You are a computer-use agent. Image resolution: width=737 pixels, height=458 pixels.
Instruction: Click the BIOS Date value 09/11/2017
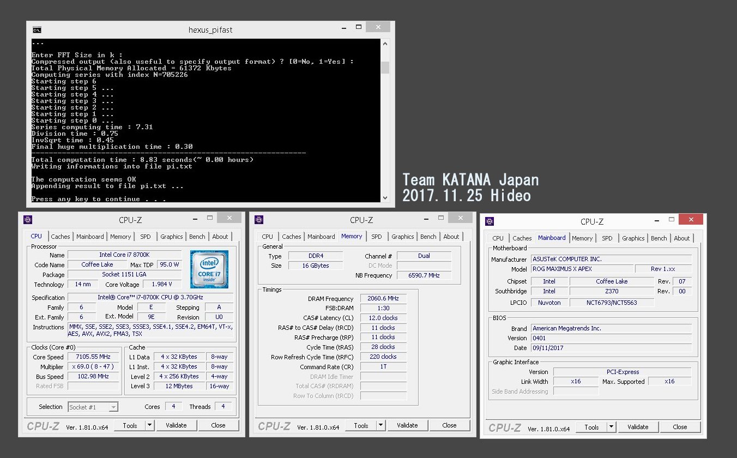(611, 348)
